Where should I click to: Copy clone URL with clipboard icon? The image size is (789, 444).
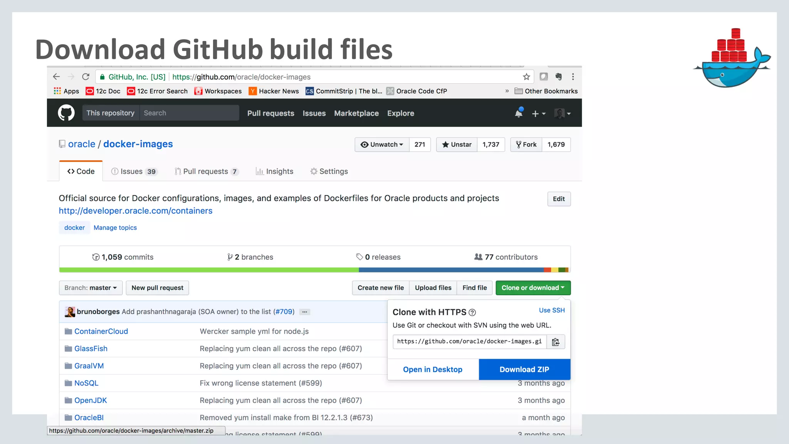click(556, 342)
